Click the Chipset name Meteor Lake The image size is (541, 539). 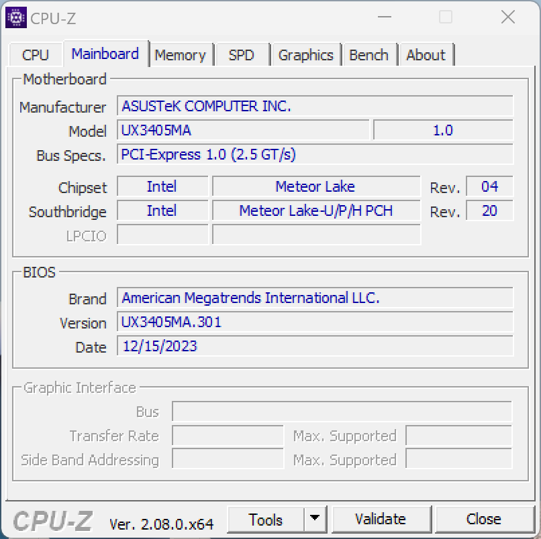[316, 186]
